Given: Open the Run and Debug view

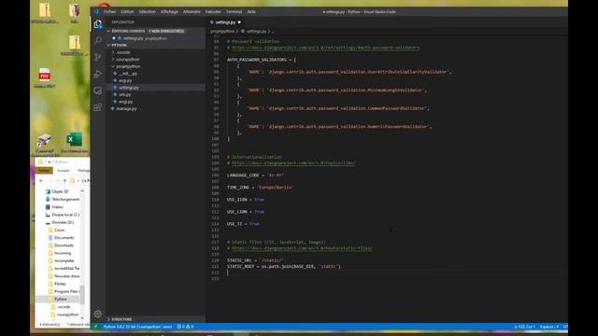Looking at the screenshot, I should click(x=98, y=74).
